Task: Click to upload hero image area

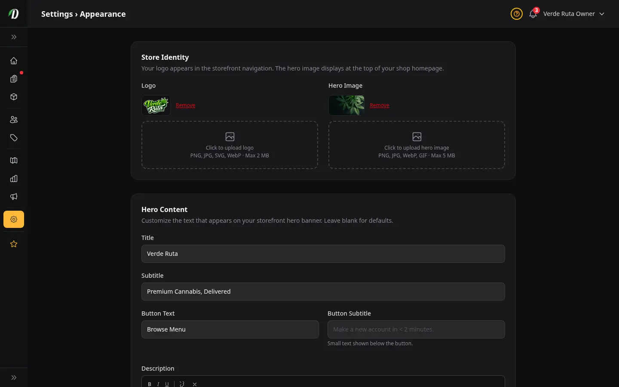Action: click(417, 145)
